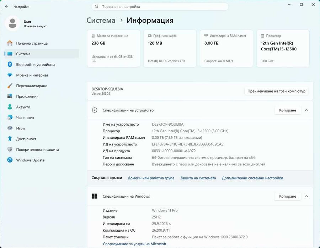The image size is (320, 248).
Task: Click the device ID value EFE4878A-341C-4DF3-BE3E-5E66604C9CA5
Action: [187, 144]
